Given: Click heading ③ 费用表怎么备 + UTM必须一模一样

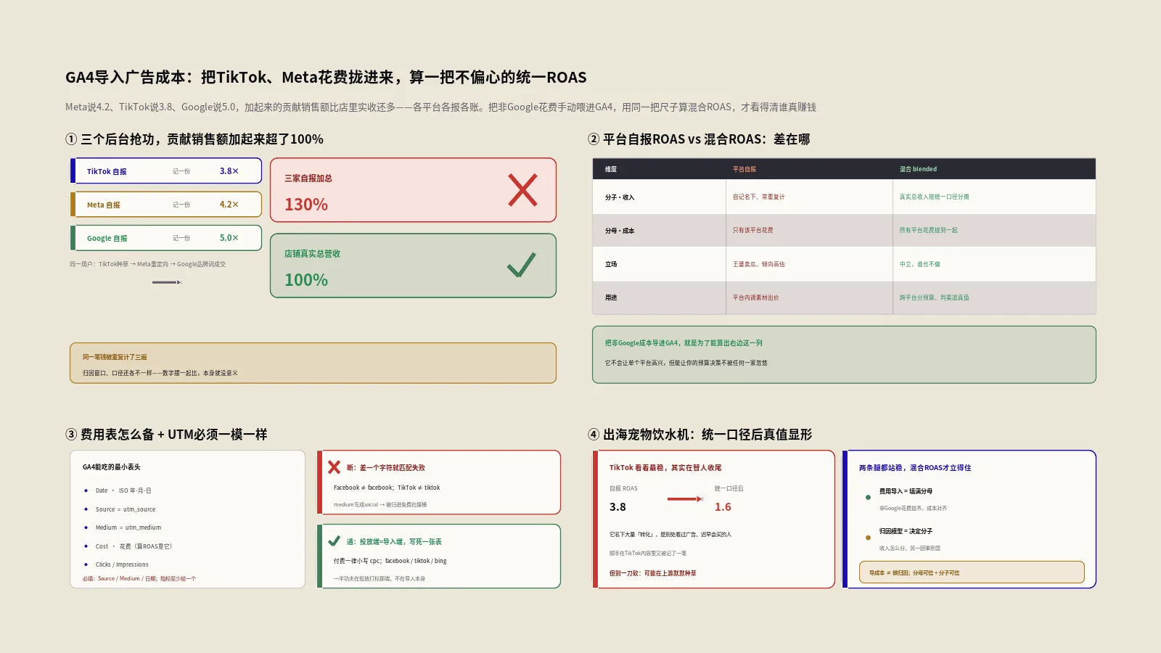Looking at the screenshot, I should (x=166, y=435).
